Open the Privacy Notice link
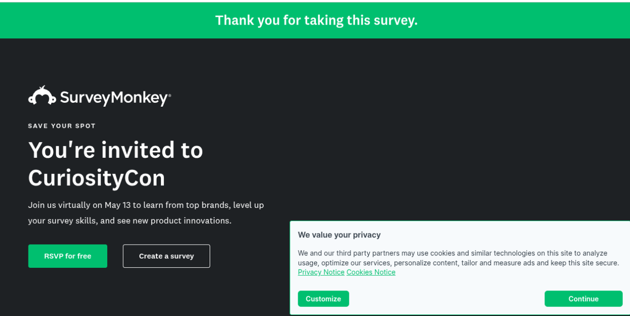The width and height of the screenshot is (630, 316). (x=321, y=272)
